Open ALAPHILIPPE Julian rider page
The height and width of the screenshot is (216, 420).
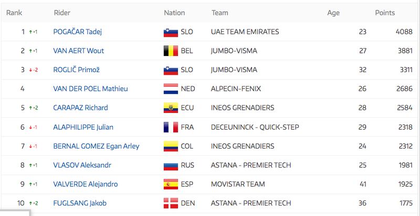tap(83, 127)
